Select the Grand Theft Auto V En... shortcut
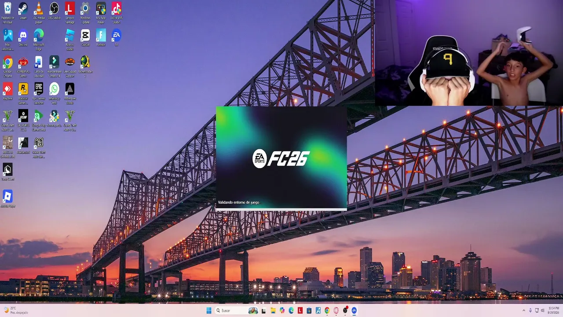Screen dimensions: 563x317 (x=69, y=121)
